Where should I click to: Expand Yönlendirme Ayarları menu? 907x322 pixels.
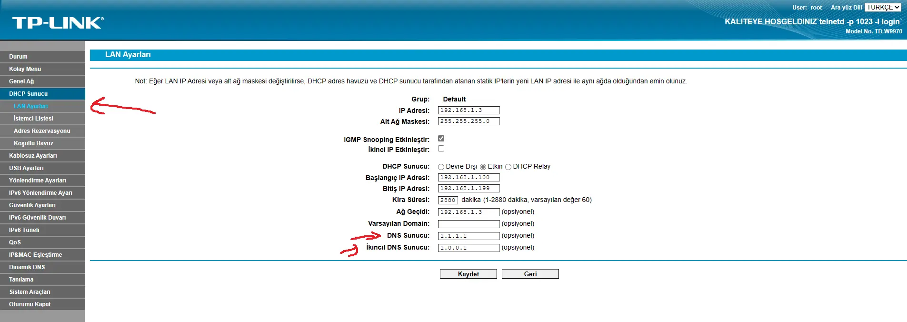click(x=42, y=181)
